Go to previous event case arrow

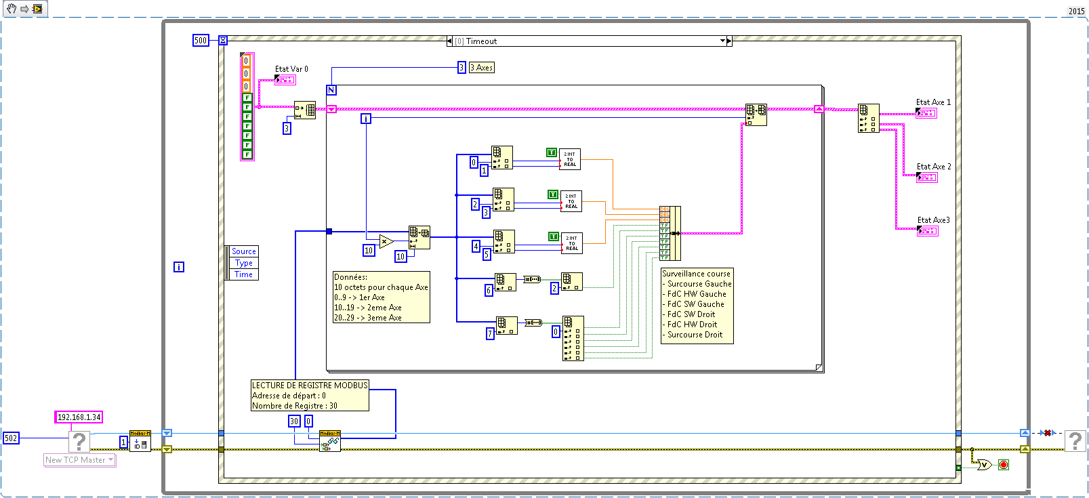(449, 41)
